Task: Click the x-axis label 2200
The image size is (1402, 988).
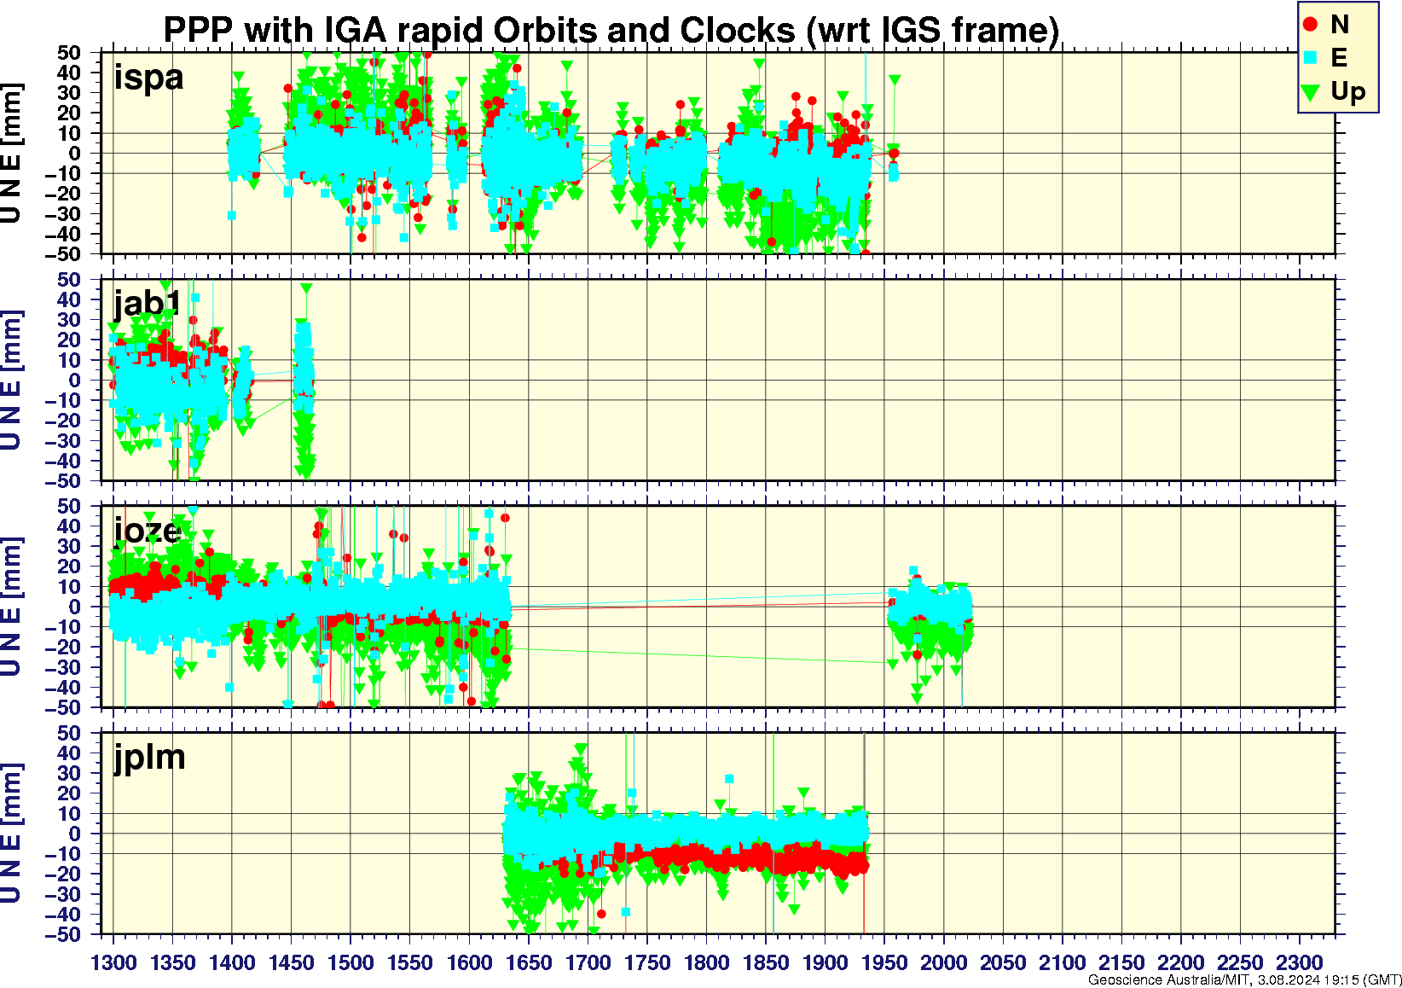Action: (x=1180, y=962)
